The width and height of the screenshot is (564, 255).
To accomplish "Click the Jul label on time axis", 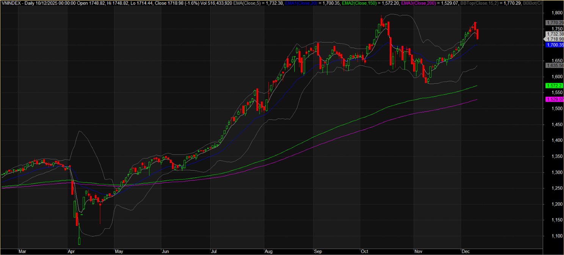I will pyautogui.click(x=213, y=251).
